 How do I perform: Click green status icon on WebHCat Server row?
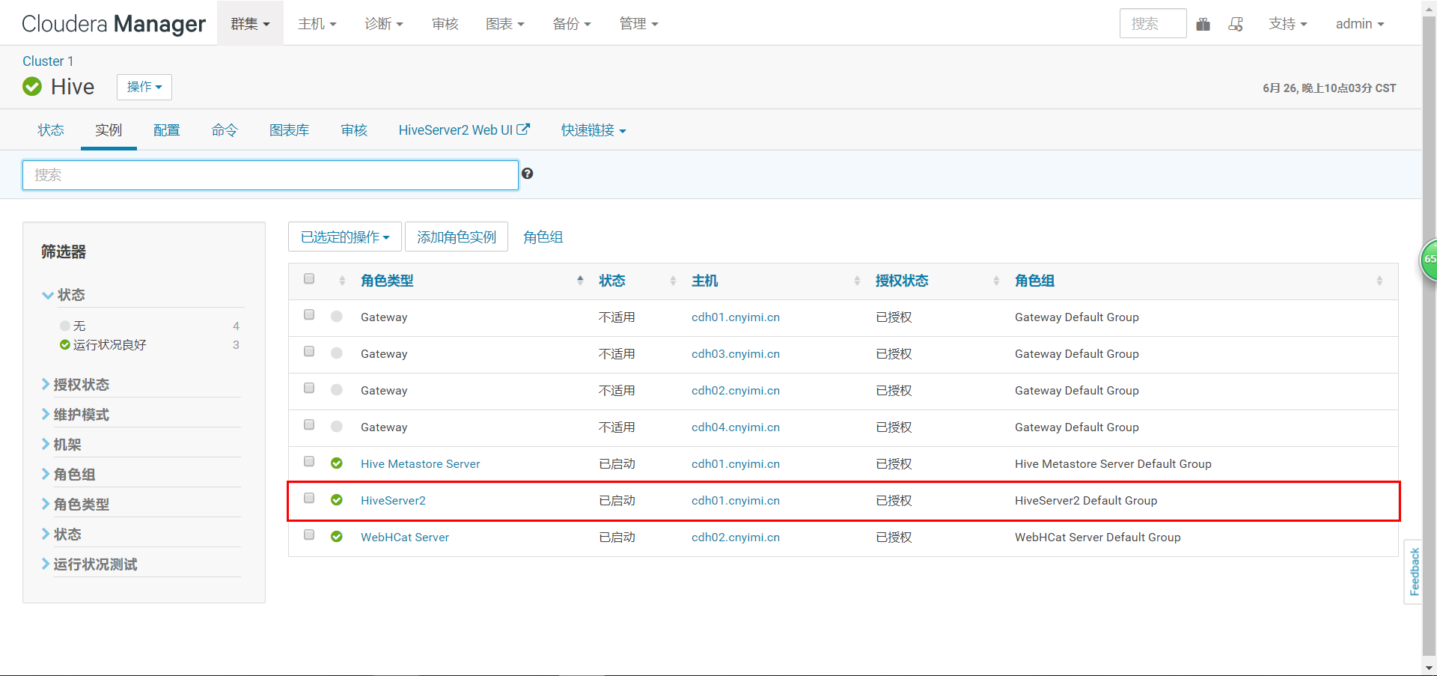tap(337, 536)
